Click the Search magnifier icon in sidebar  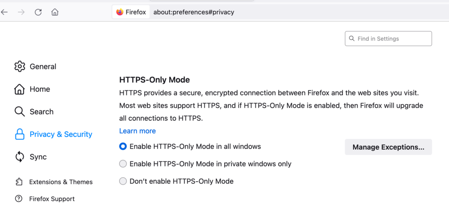click(x=19, y=112)
